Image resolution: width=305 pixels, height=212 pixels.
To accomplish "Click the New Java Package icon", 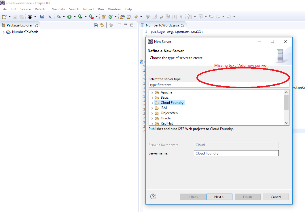I will tap(104, 17).
